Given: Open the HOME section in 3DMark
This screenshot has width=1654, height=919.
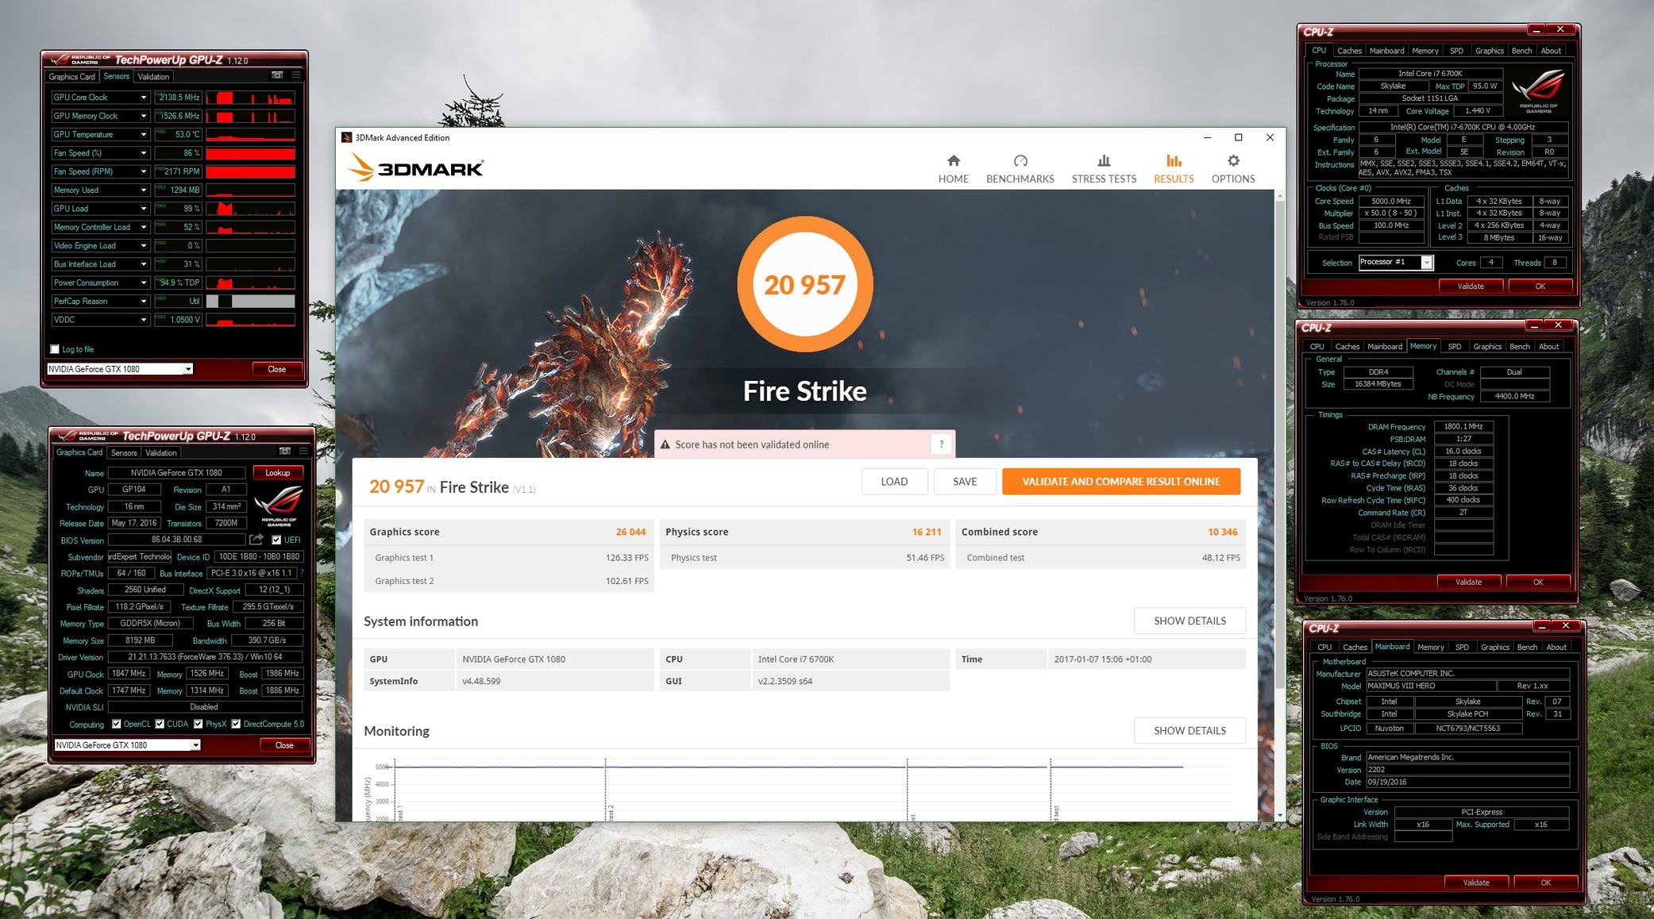Looking at the screenshot, I should click(x=953, y=169).
